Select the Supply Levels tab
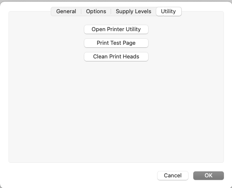 (x=134, y=12)
